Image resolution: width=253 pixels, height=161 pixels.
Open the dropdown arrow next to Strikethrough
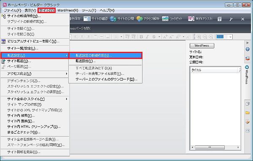point(159,37)
